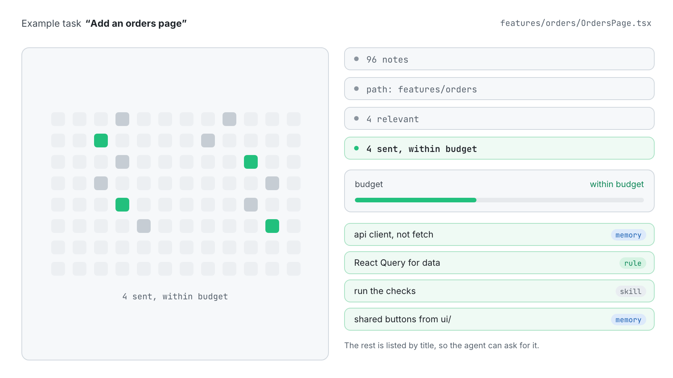
Task: Open the "api client, not fetch" card
Action: tap(499, 234)
